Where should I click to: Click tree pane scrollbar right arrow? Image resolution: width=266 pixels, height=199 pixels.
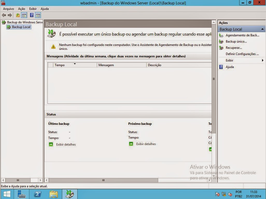(40, 180)
